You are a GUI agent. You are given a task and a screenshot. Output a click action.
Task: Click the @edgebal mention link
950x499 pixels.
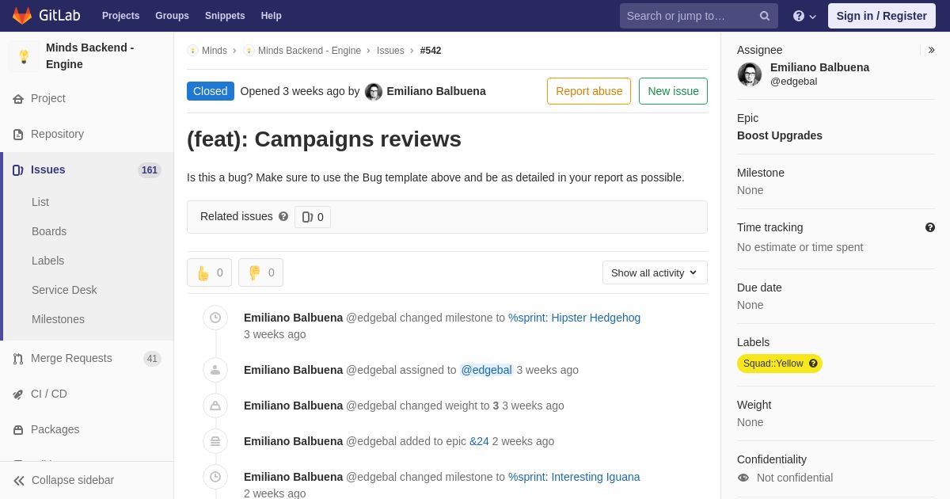point(487,370)
